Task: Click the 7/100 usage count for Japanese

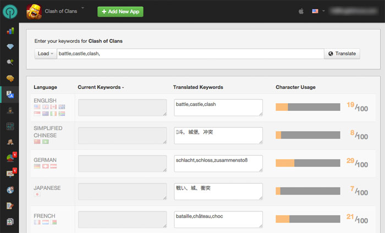Action: click(x=359, y=191)
